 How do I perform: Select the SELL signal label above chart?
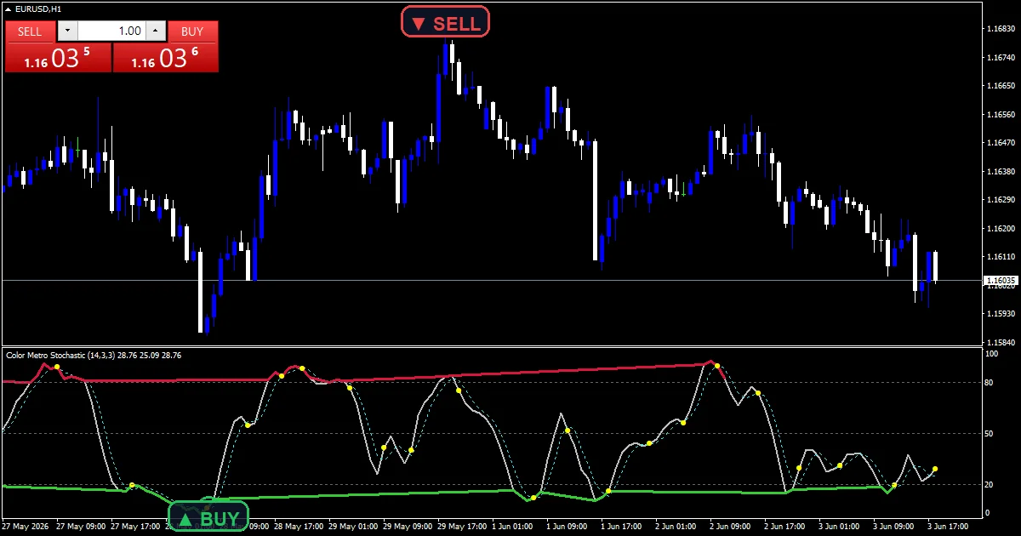click(445, 22)
